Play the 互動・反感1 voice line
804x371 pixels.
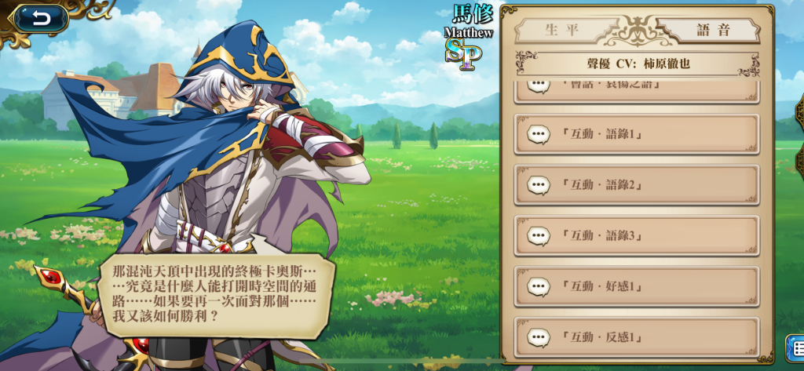point(637,337)
